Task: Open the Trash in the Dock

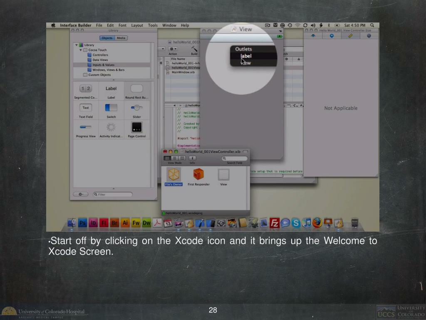Action: click(355, 223)
